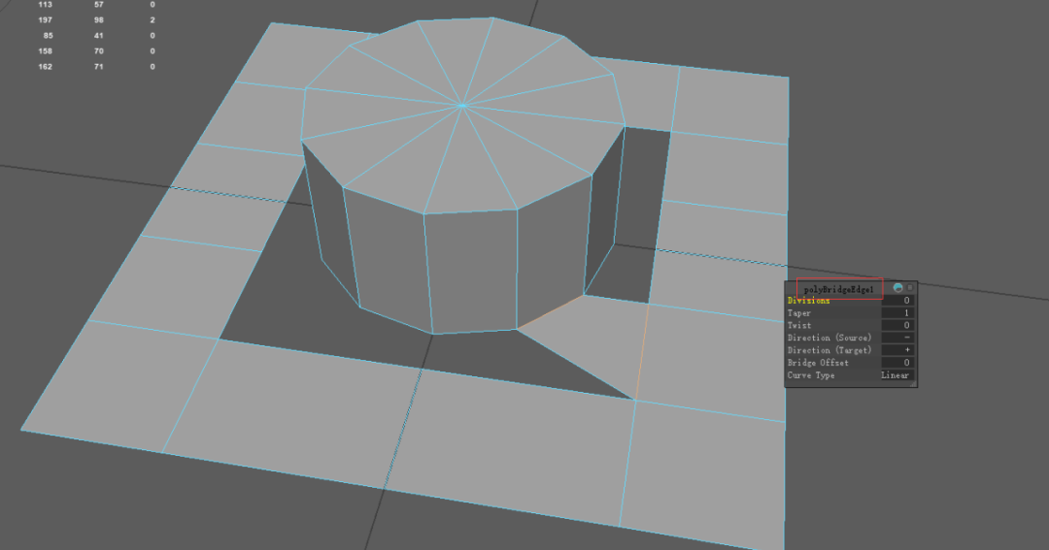
Task: Click the HUD value 70
Action: click(99, 50)
